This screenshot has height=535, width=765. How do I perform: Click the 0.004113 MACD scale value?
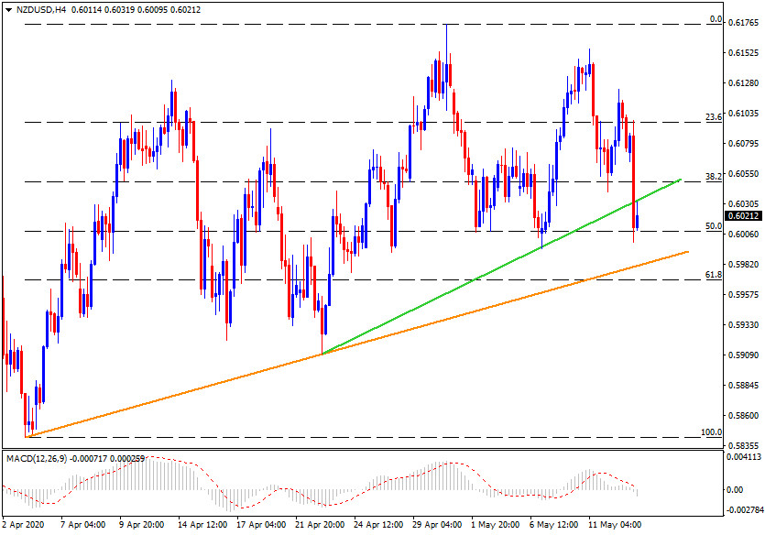[x=745, y=456]
